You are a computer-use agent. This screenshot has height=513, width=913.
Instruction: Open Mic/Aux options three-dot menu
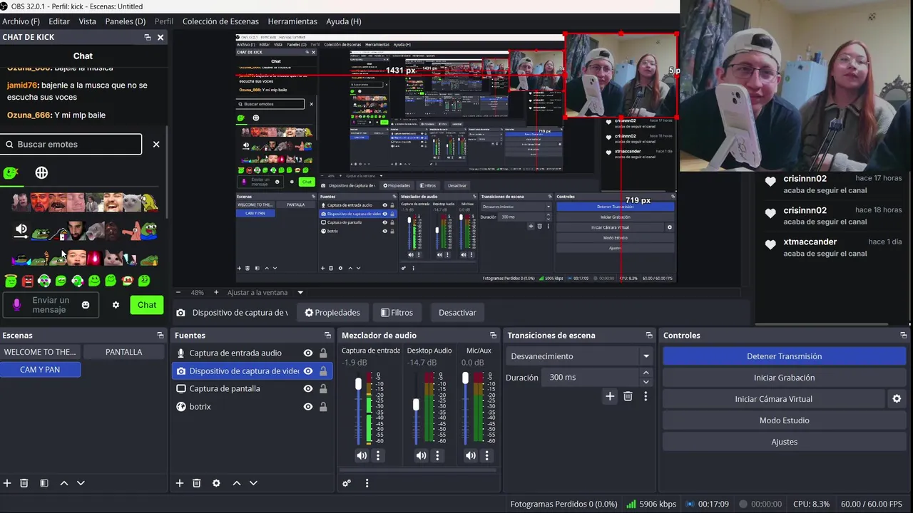[x=487, y=455]
